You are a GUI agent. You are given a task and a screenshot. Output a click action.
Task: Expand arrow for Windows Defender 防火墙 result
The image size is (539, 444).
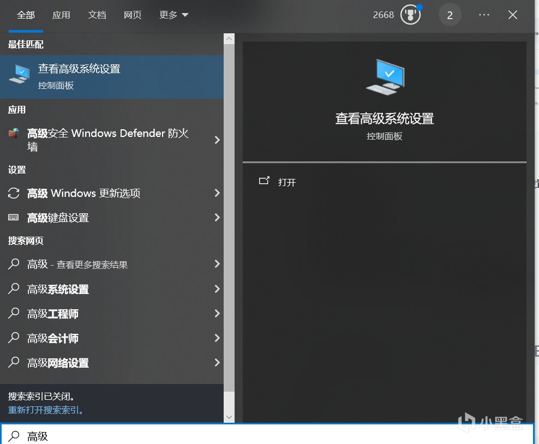217,140
